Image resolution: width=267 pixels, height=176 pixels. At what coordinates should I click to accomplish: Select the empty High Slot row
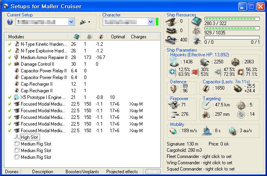(x=30, y=137)
